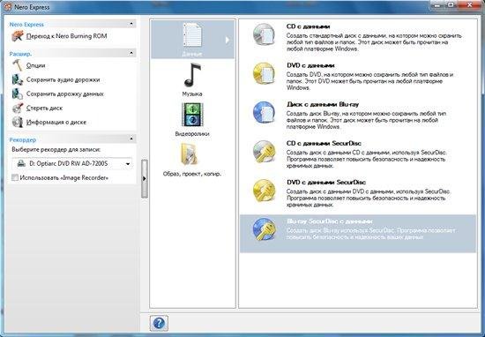The image size is (485, 337).
Task: Select Образ, проект, копир. category label
Action: pyautogui.click(x=192, y=174)
